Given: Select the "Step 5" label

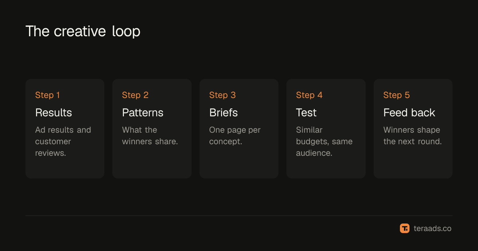Looking at the screenshot, I should (x=396, y=95).
